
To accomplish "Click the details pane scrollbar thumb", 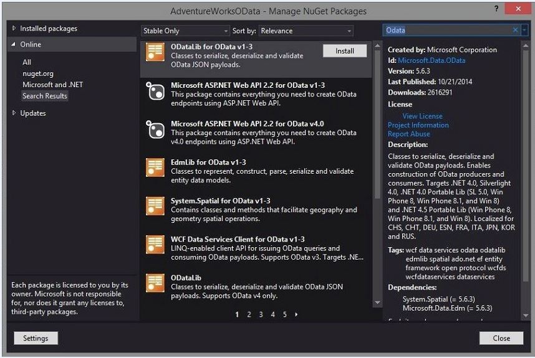I will (x=526, y=166).
